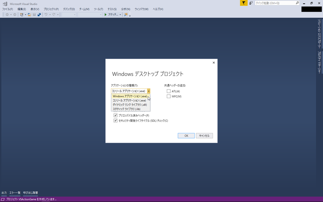This screenshot has height=202, width=323.
Task: Open the 分析(N) menu
Action: coord(126,9)
